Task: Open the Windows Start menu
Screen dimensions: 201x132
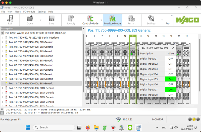Action: pos(28,127)
